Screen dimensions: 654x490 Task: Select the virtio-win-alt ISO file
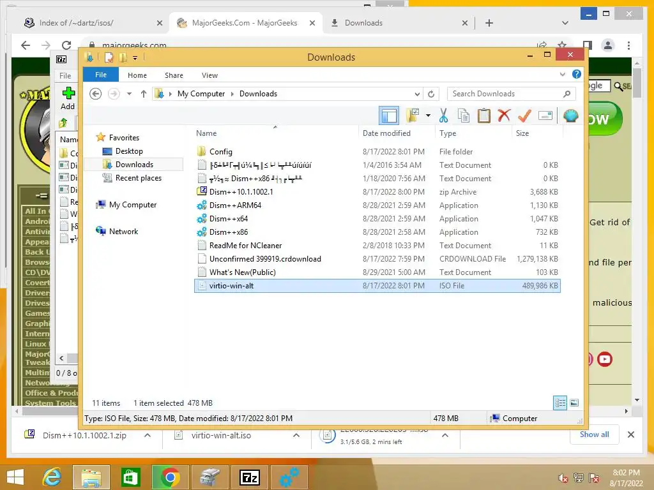pyautogui.click(x=377, y=285)
